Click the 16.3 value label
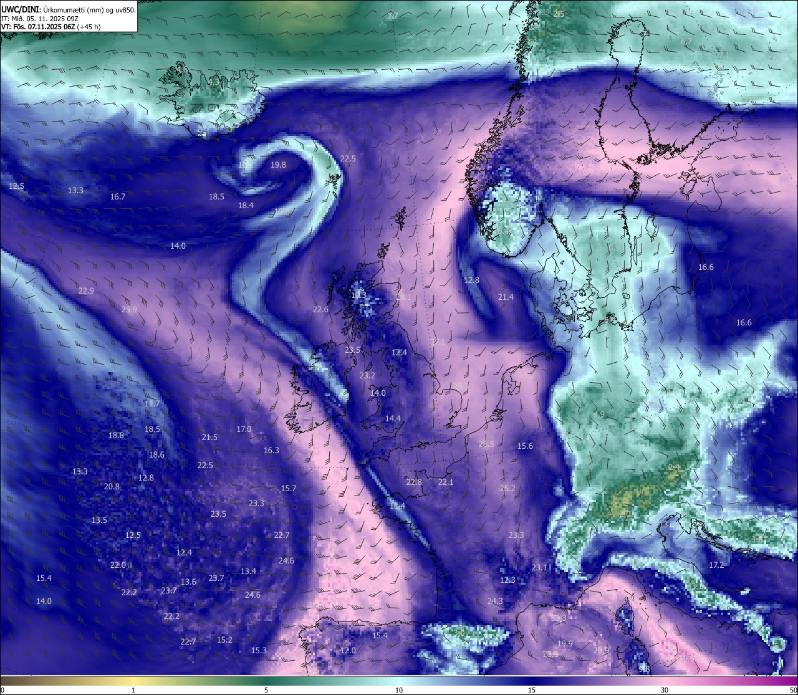Image resolution: width=798 pixels, height=695 pixels. point(271,451)
